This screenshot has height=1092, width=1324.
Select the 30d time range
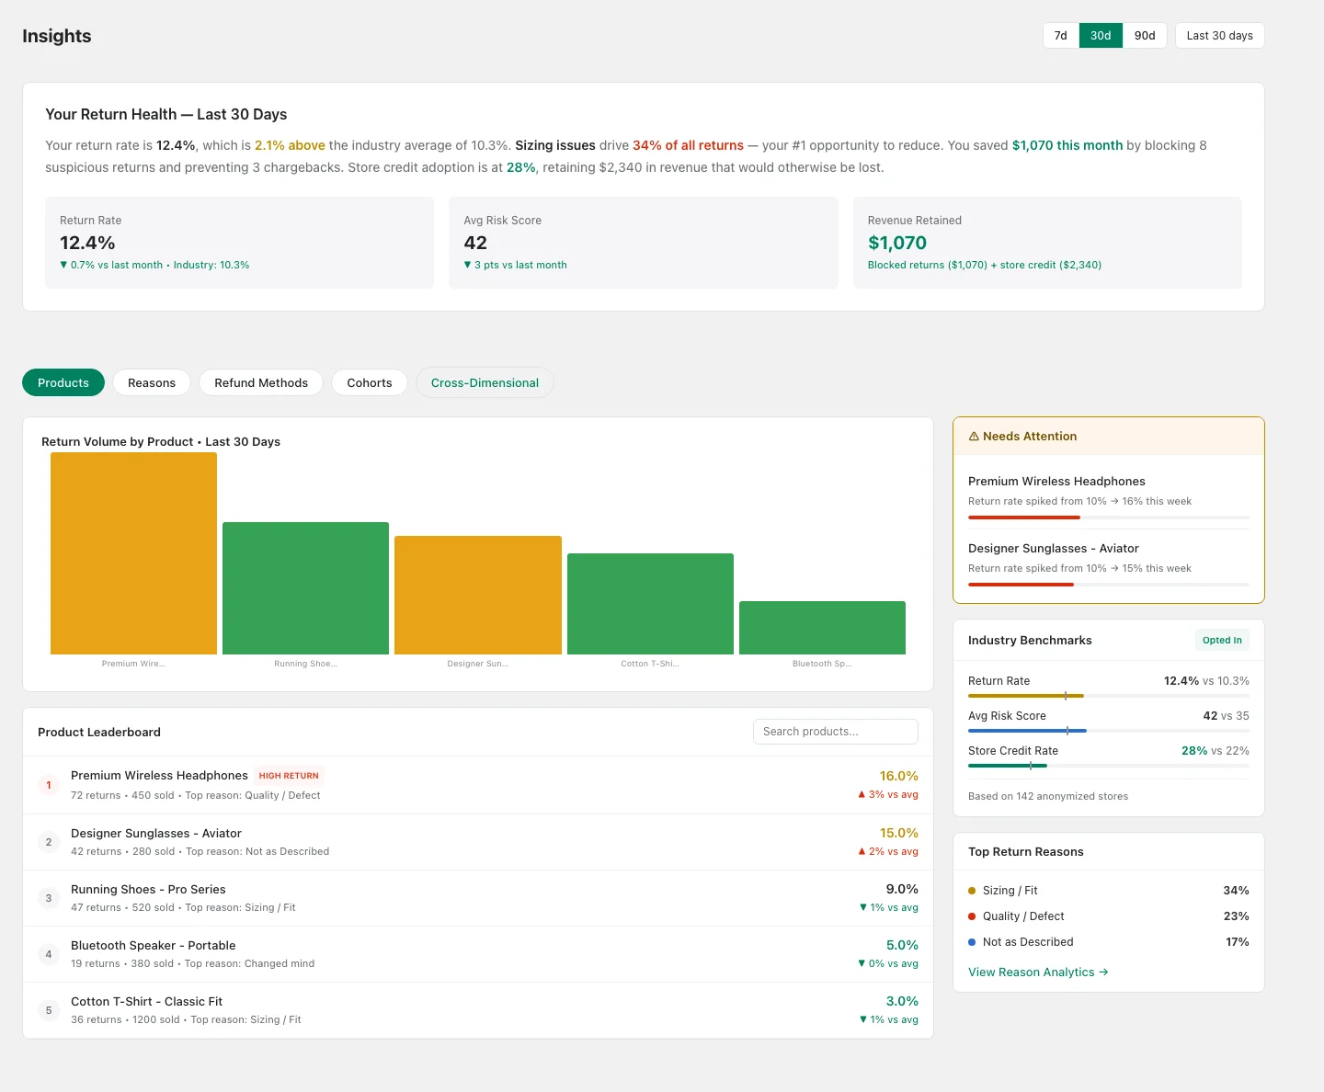click(1101, 36)
